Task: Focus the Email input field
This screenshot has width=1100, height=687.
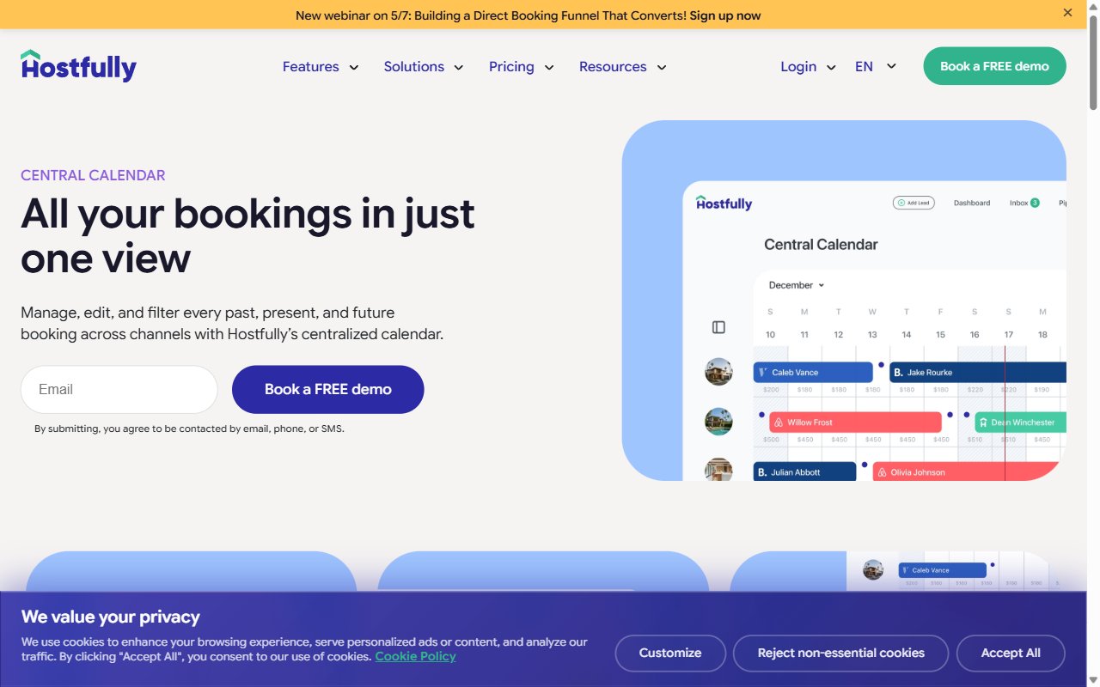Action: [119, 390]
